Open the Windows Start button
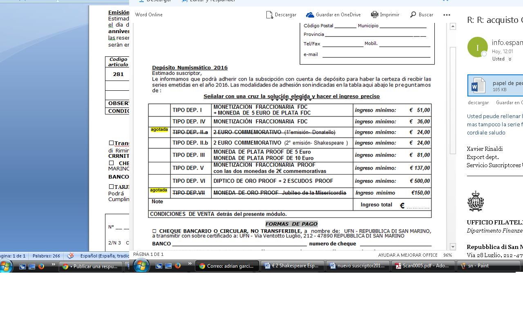523x327 pixels. pyautogui.click(x=141, y=266)
